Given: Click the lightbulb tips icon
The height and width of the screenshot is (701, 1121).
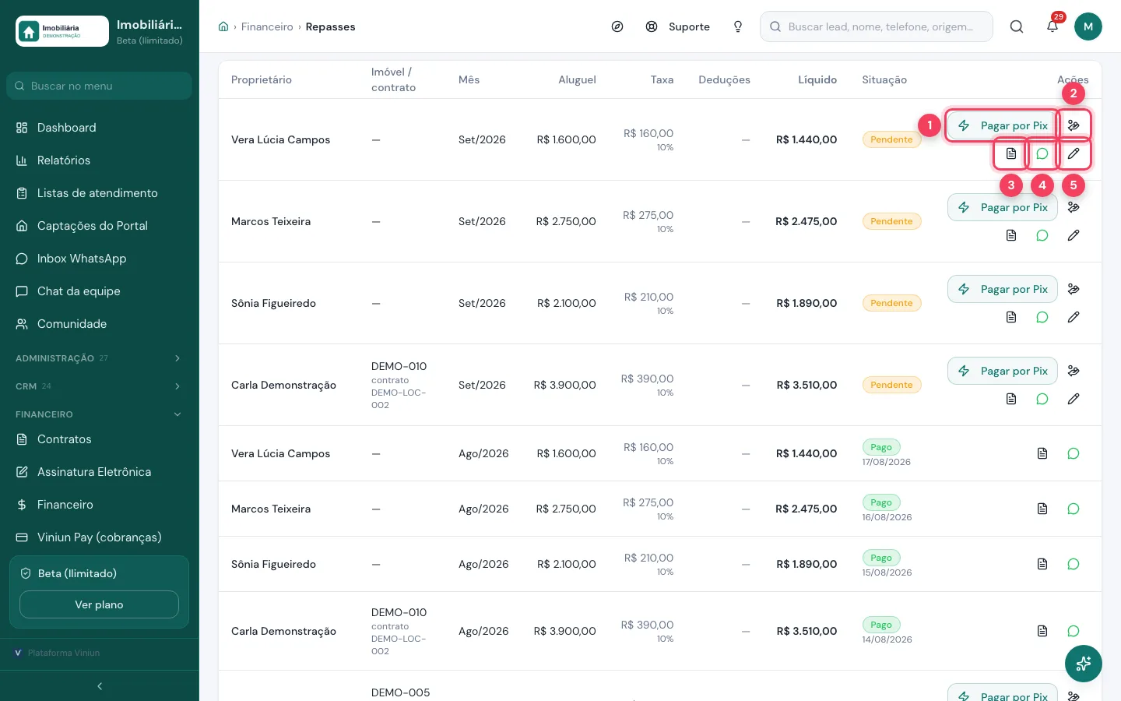Looking at the screenshot, I should tap(738, 26).
